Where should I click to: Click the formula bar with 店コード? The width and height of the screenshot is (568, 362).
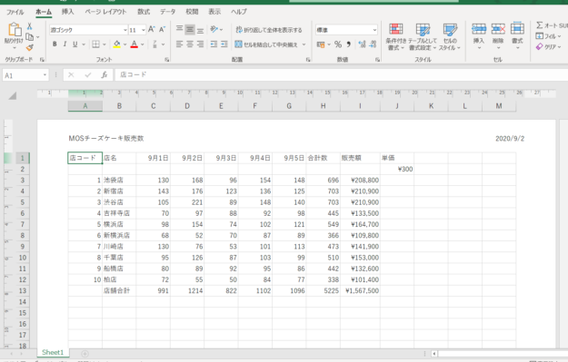[341, 75]
